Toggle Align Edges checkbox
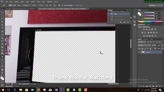This screenshot has height=92, width=164. coord(75,5)
